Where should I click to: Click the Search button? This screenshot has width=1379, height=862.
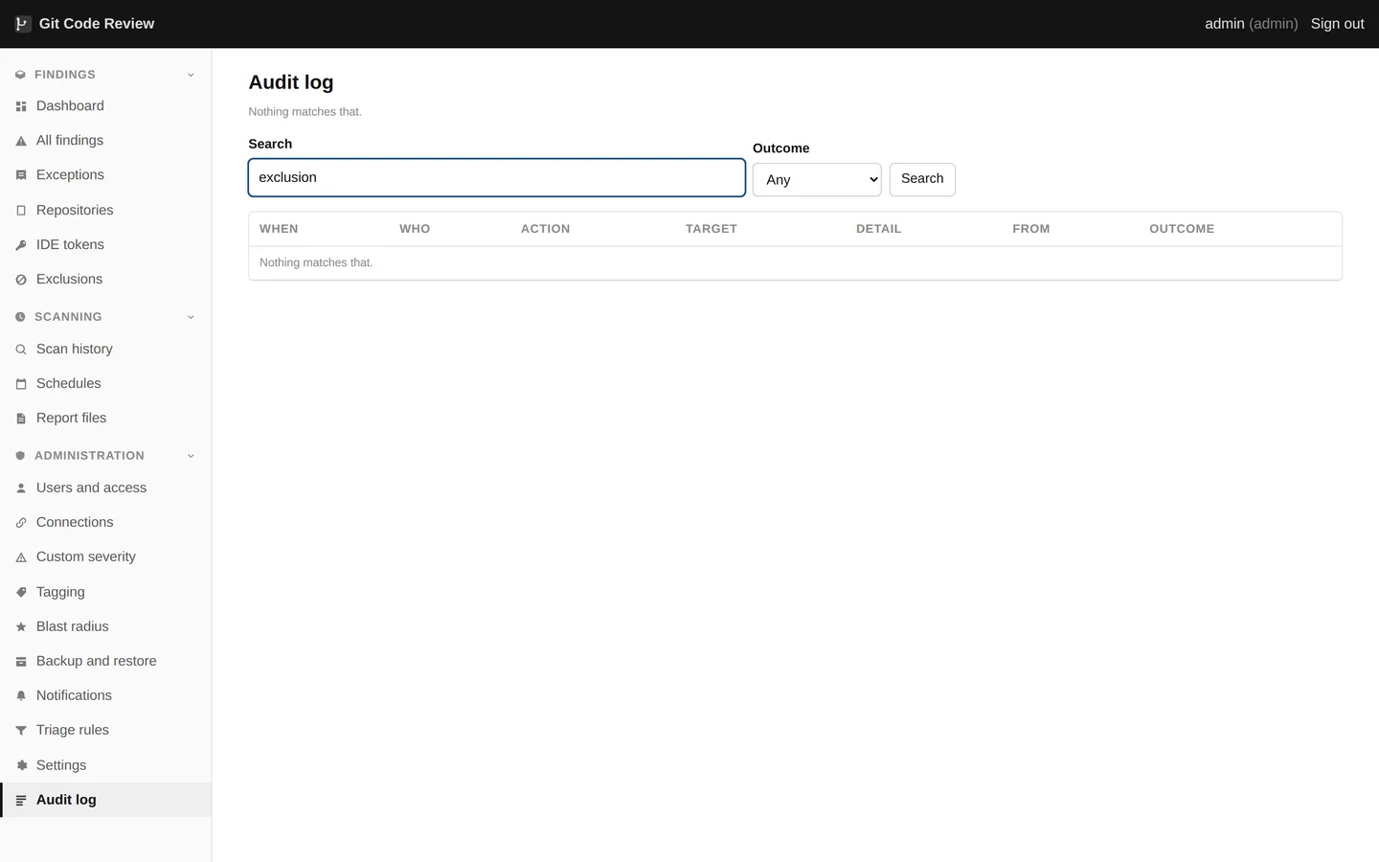pyautogui.click(x=922, y=179)
